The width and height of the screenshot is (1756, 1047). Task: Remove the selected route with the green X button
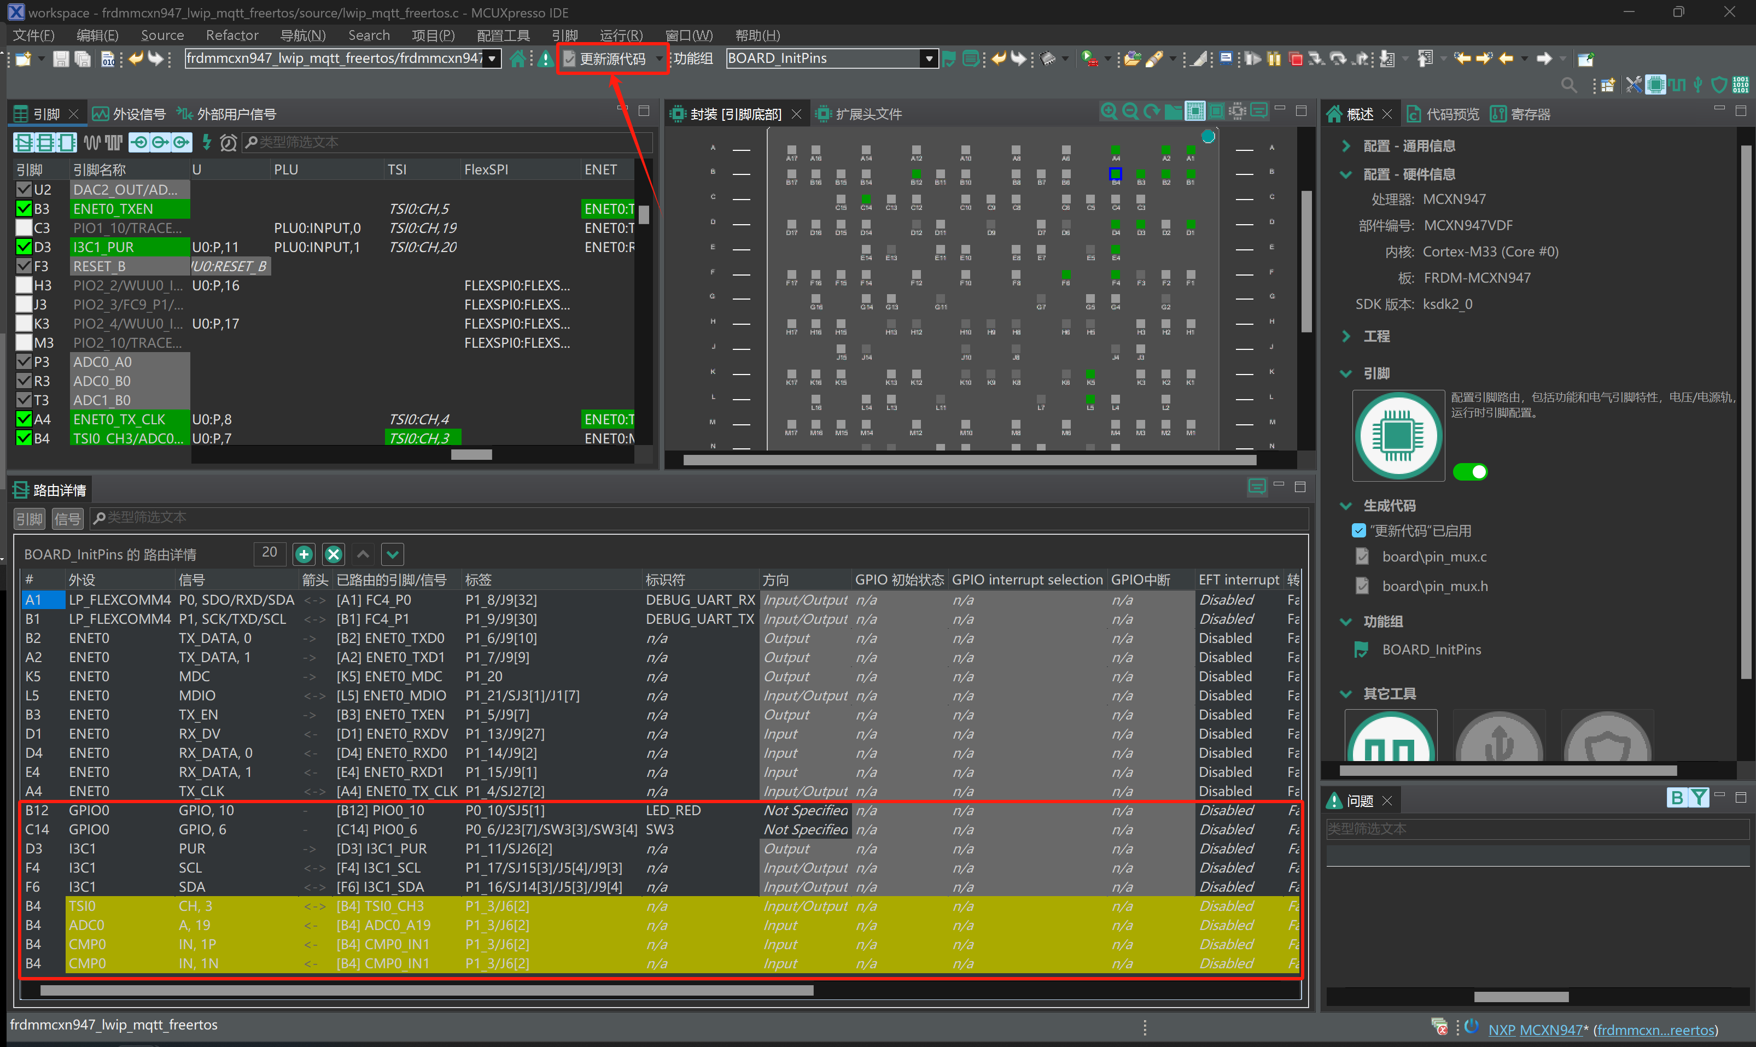pos(334,554)
